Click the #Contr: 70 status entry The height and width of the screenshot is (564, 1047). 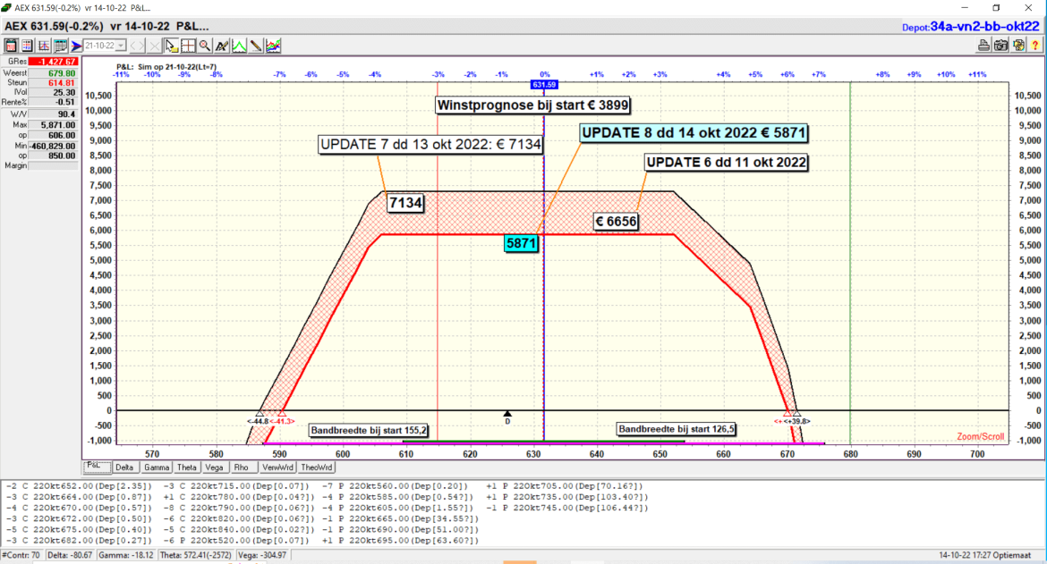21,555
